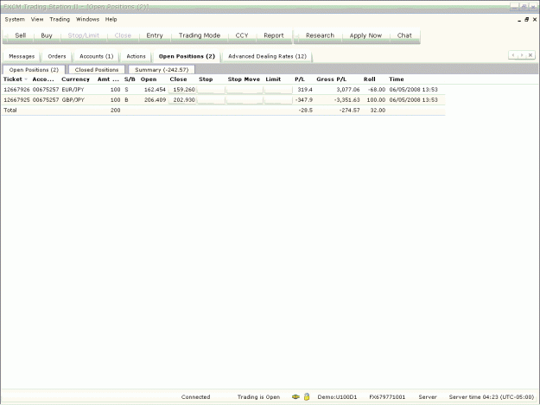This screenshot has width=540, height=405.
Task: Restore the inner document window
Action: click(x=526, y=20)
